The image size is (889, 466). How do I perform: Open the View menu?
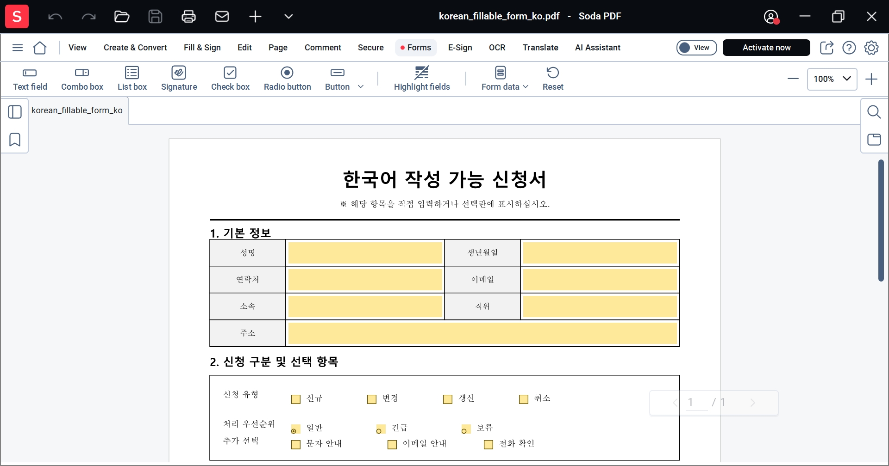(77, 48)
